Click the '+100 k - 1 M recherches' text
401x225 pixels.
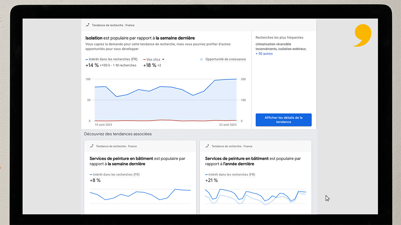tap(118, 65)
